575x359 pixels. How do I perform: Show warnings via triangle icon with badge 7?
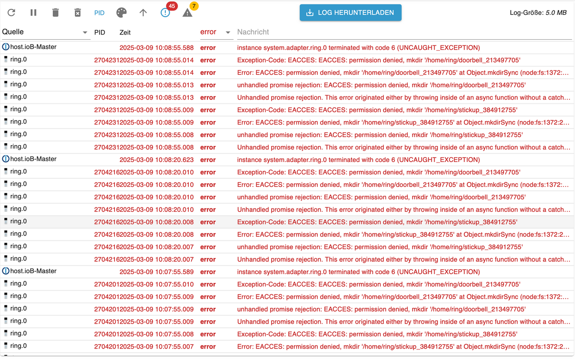tap(187, 12)
